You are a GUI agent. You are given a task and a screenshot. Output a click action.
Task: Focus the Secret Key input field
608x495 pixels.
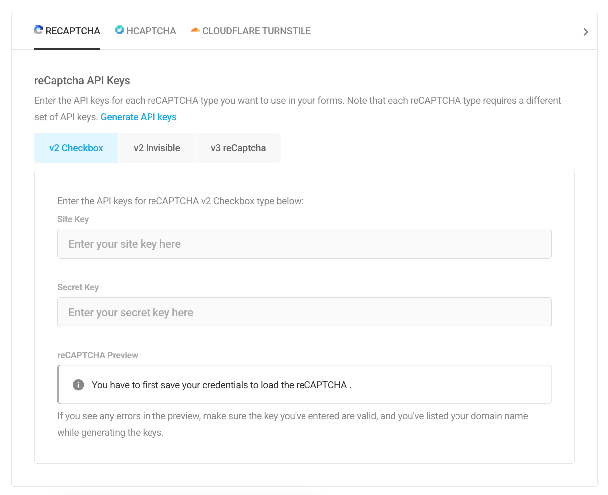304,312
